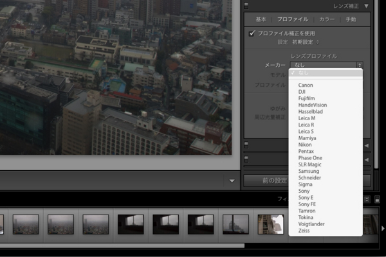Choose plain Sony from the list
The height and width of the screenshot is (257, 386).
(x=326, y=191)
